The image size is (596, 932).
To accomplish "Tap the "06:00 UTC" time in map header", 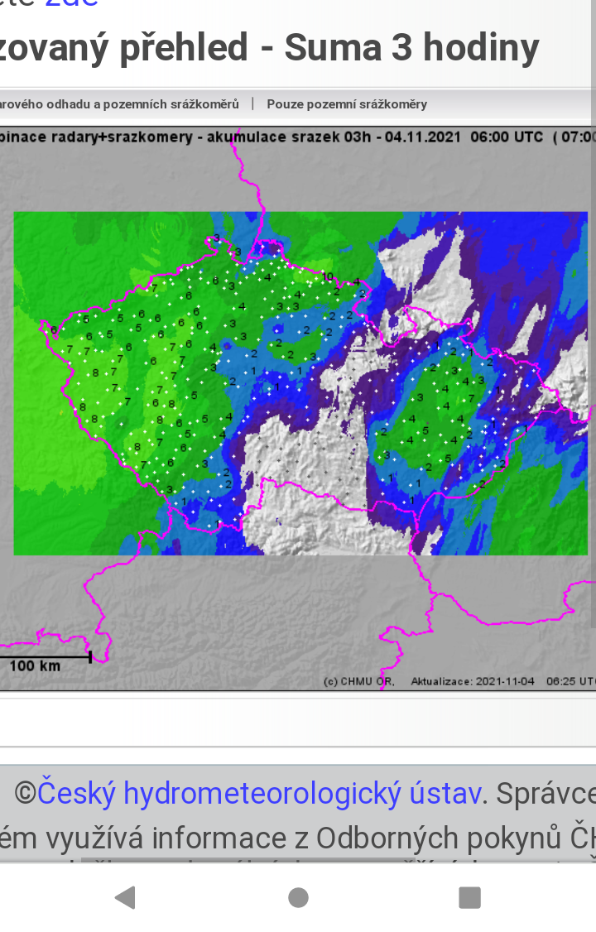I will tap(506, 137).
